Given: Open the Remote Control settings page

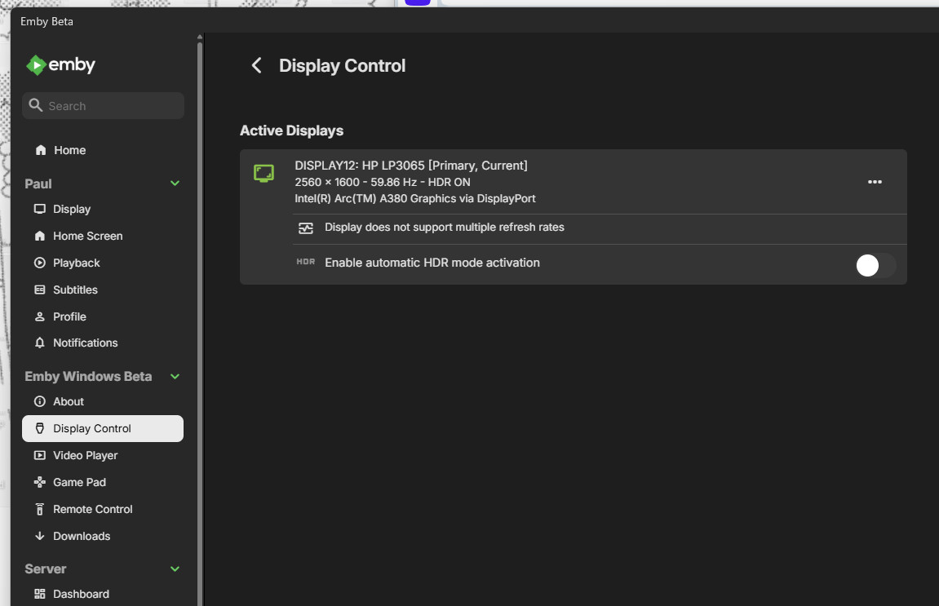Looking at the screenshot, I should coord(92,510).
